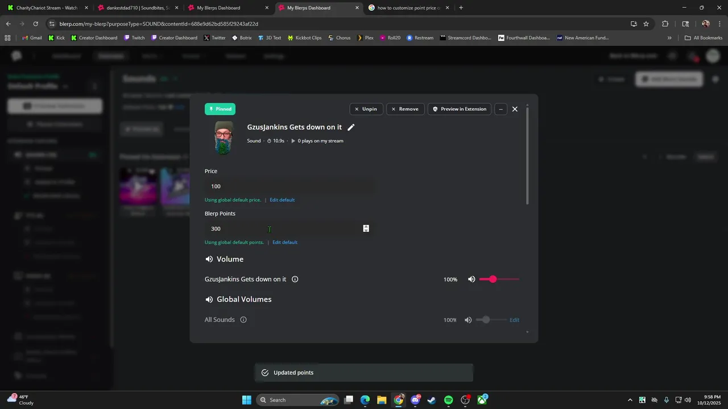
Task: Switch to CharityChariot Stream browser tab
Action: point(47,8)
